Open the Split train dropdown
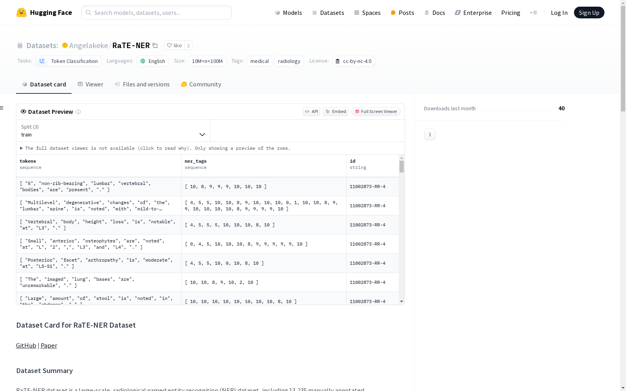Viewport: 626px width, 391px height. click(113, 131)
